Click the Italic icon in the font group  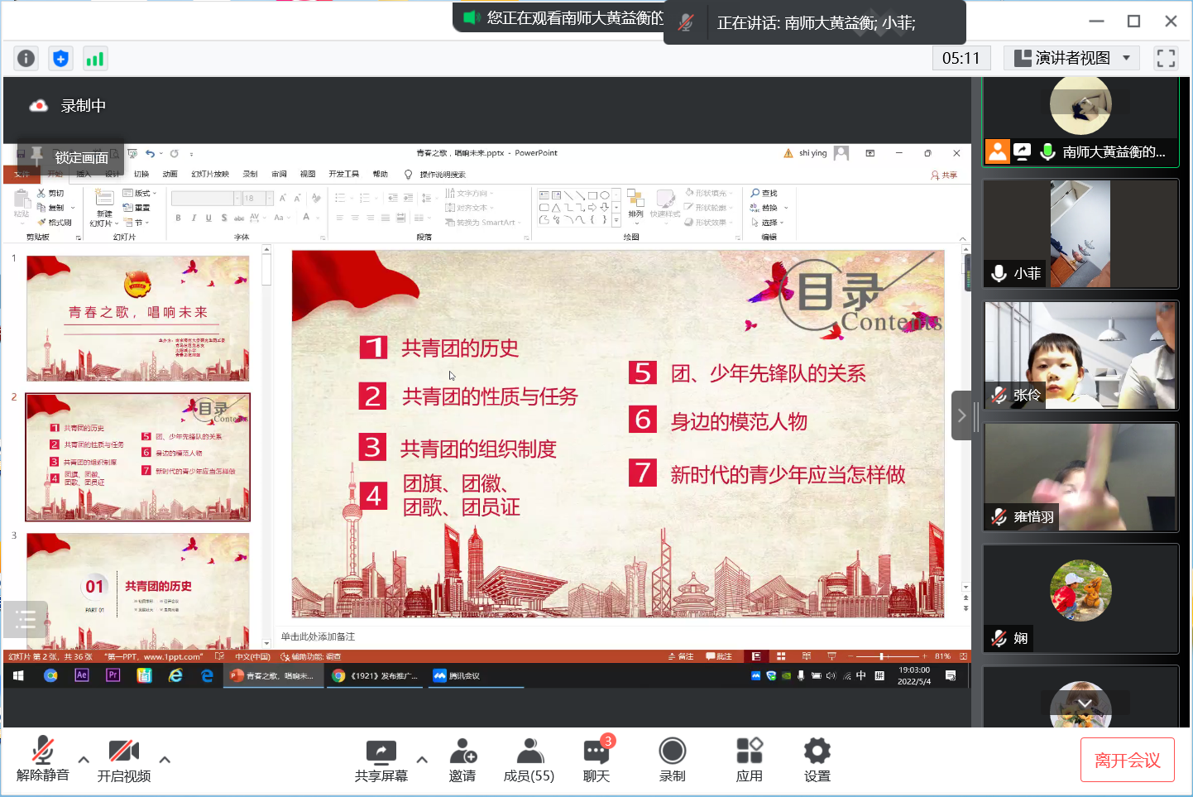pos(194,217)
